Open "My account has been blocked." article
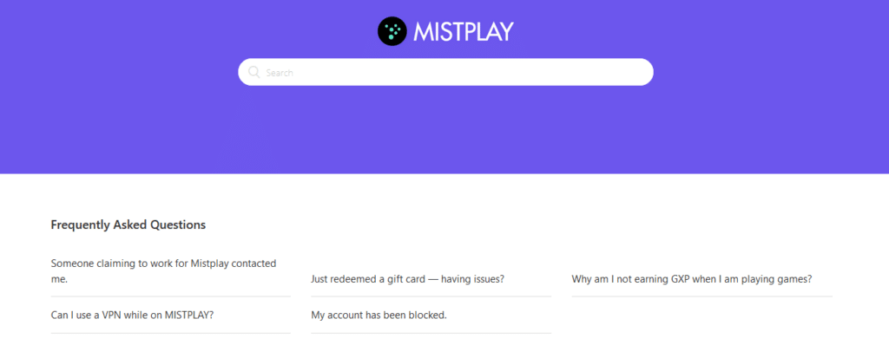The height and width of the screenshot is (345, 889). (379, 315)
